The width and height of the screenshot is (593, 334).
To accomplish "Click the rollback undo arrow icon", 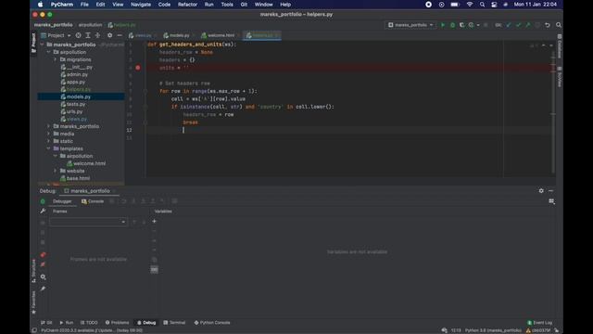I will (x=548, y=25).
